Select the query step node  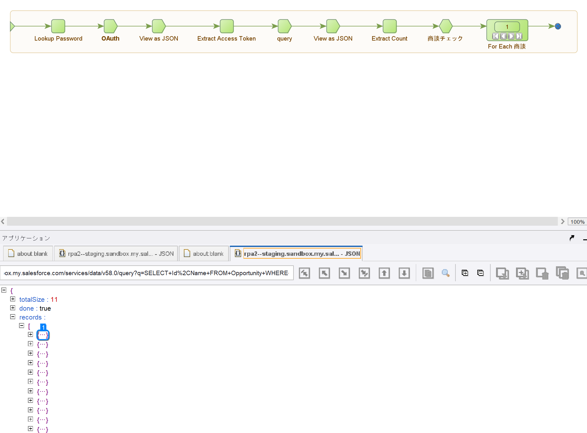(285, 26)
